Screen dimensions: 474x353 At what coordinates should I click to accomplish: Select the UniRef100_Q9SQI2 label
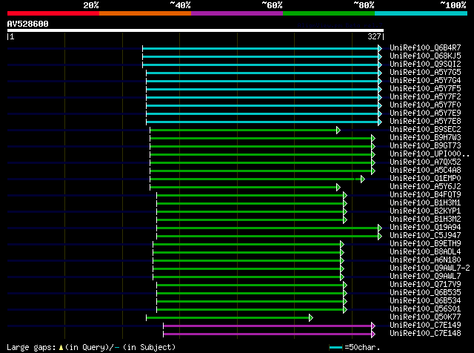point(425,65)
